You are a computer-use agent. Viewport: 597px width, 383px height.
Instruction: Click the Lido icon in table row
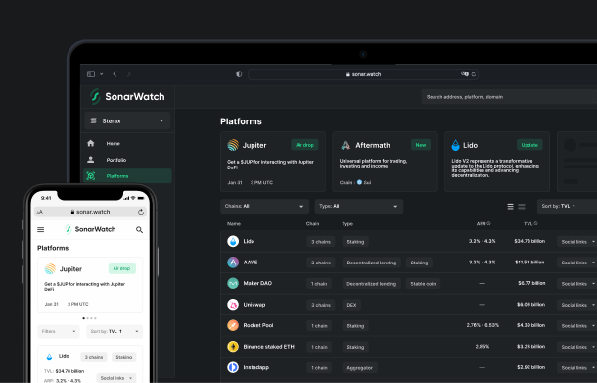[x=233, y=241]
